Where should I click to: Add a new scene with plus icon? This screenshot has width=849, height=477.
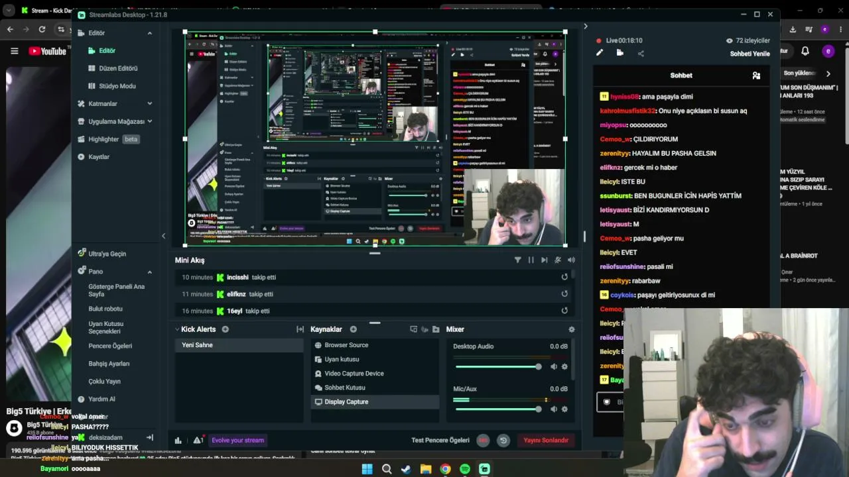226,329
